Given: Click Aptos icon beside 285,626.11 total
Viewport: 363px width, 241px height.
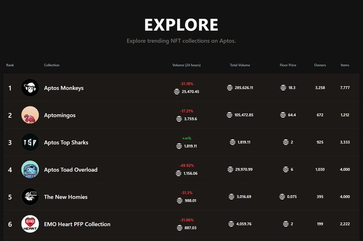Looking at the screenshot, I should point(230,88).
